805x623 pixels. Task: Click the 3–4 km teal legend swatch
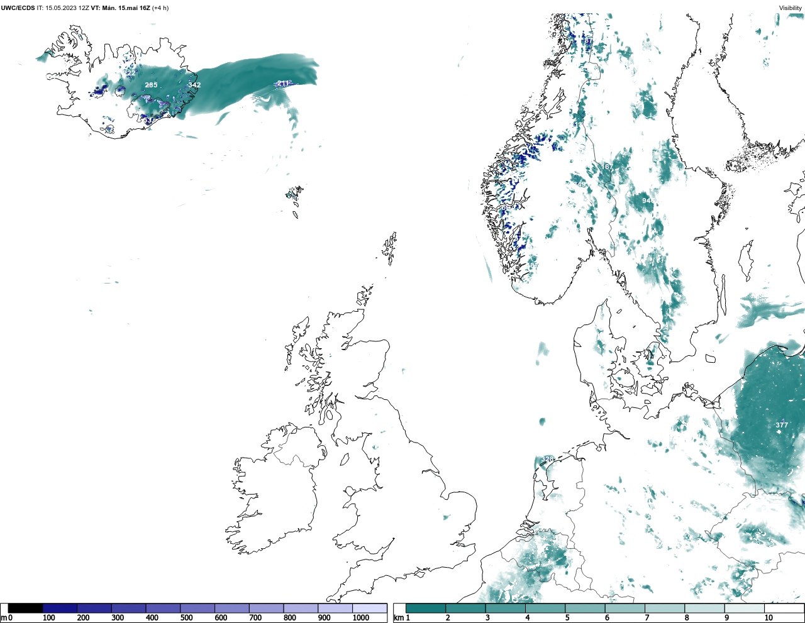pos(506,608)
